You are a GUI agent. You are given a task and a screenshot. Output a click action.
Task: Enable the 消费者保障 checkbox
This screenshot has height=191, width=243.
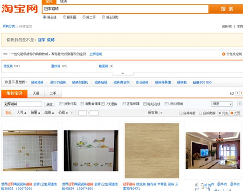coord(82,104)
